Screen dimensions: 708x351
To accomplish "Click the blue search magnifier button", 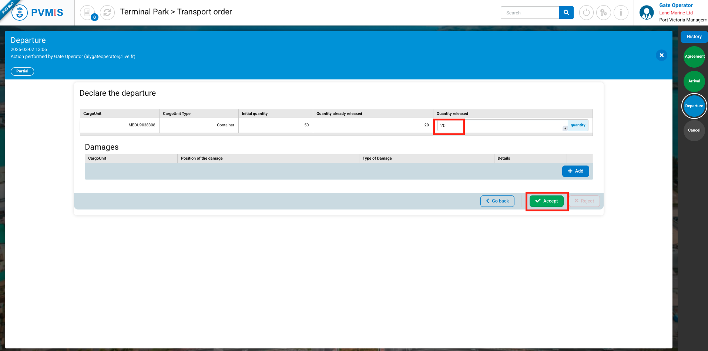I will (x=566, y=13).
